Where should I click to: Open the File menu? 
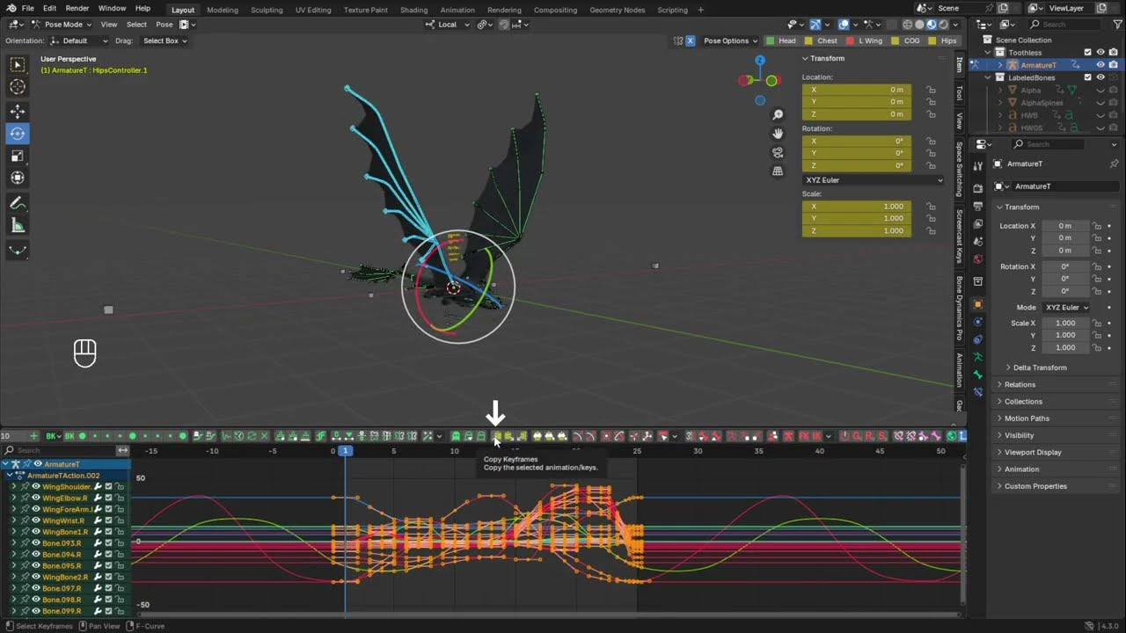(28, 9)
